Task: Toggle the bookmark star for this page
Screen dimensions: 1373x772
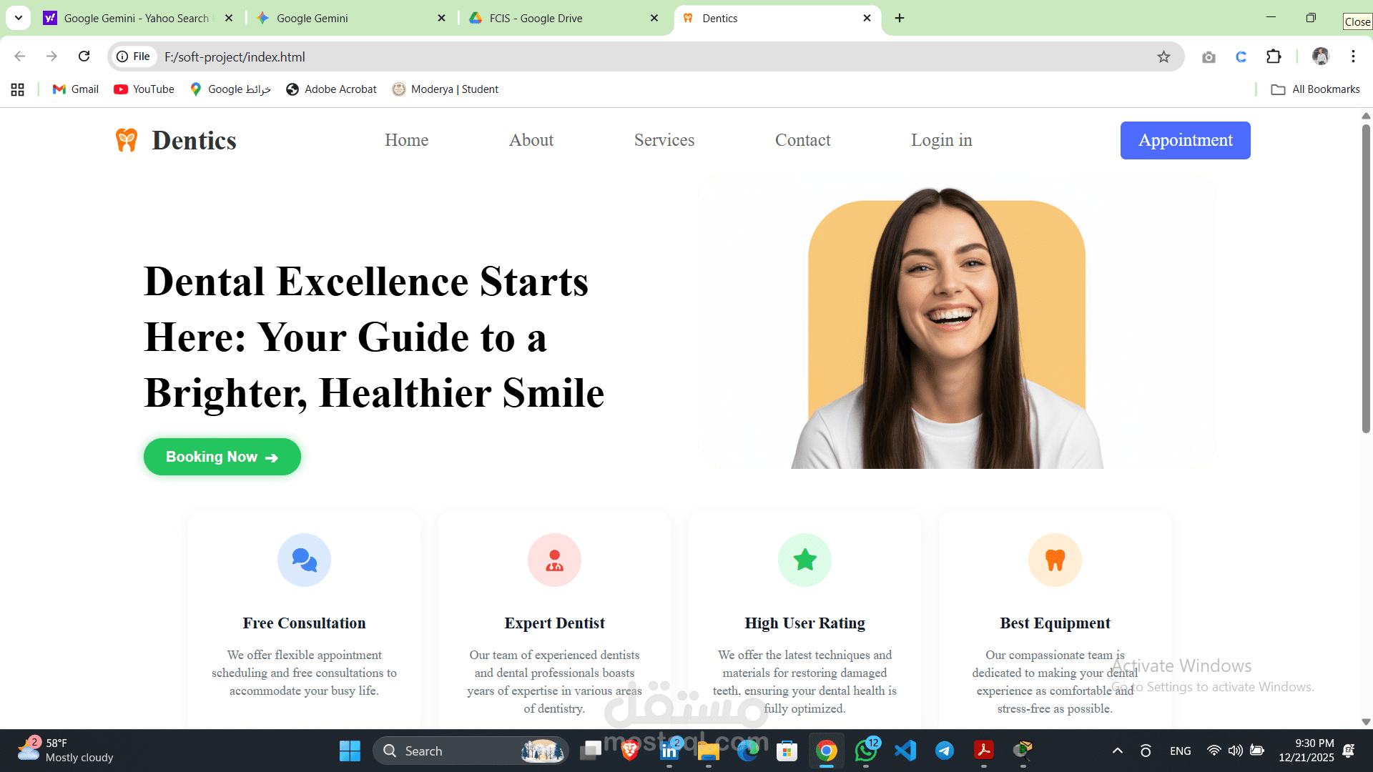Action: pos(1163,56)
